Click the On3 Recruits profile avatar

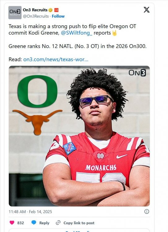pos(15,13)
